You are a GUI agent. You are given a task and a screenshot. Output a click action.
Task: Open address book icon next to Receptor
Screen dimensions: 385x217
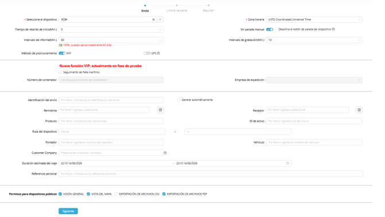pos(359,110)
